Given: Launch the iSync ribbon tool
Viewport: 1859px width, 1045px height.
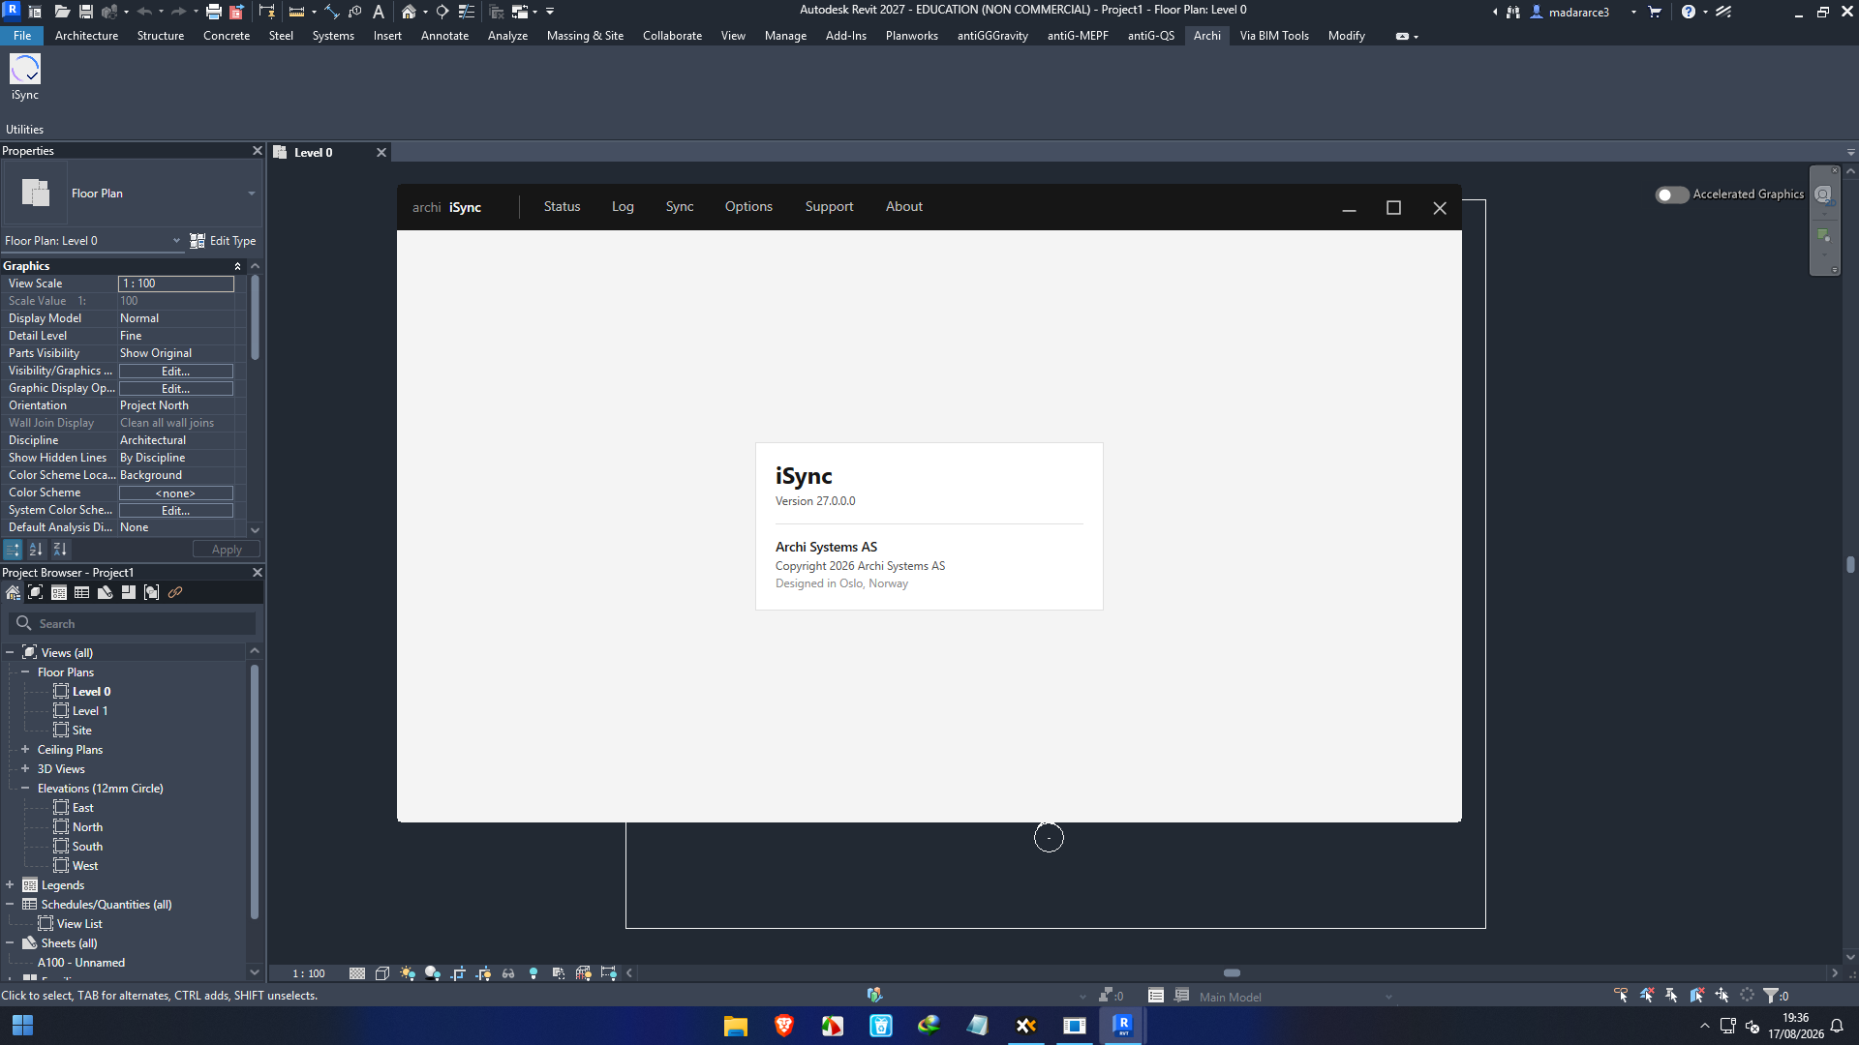Looking at the screenshot, I should click(24, 76).
